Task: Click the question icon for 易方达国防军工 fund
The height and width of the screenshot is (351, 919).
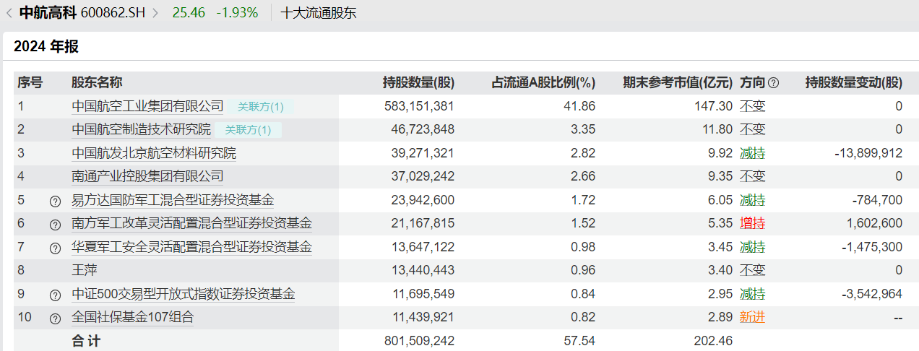Action: [x=55, y=201]
